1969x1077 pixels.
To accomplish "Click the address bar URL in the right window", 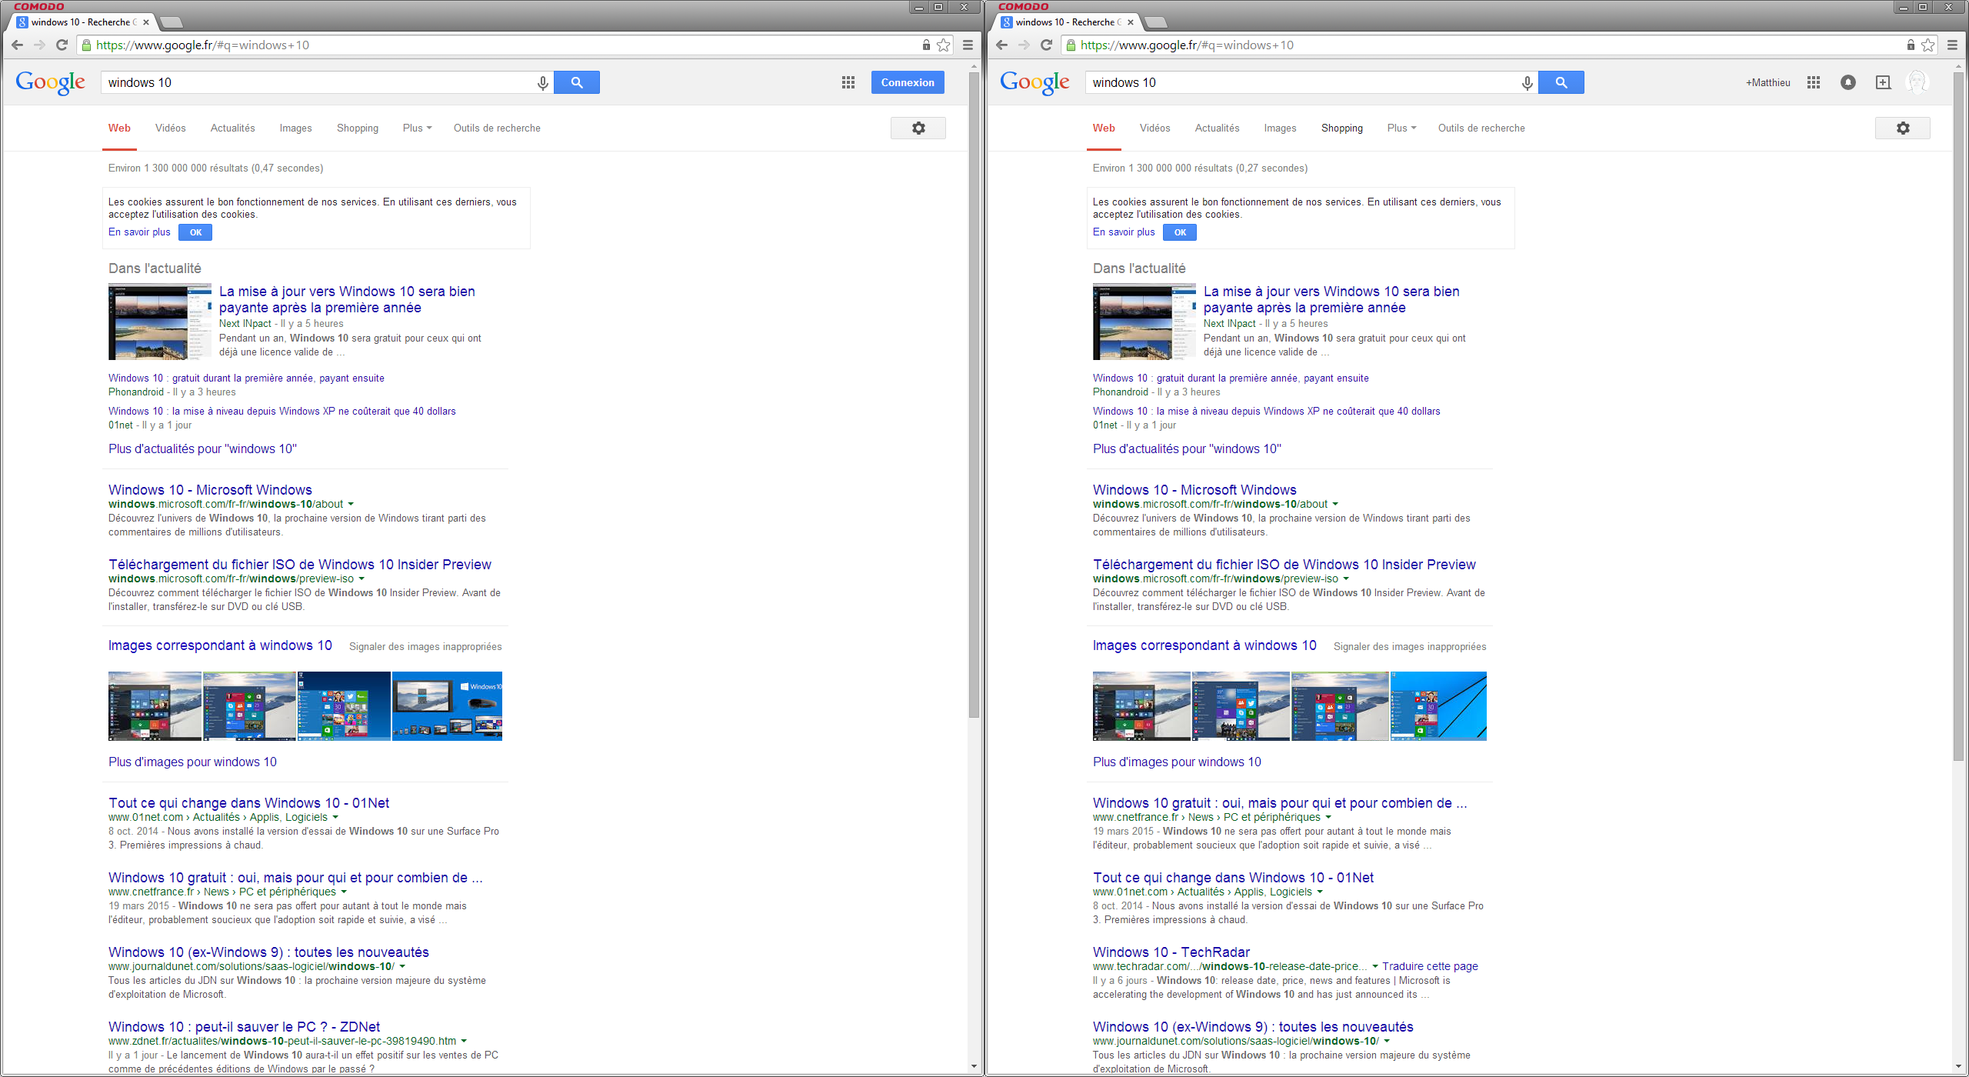I will (1187, 45).
